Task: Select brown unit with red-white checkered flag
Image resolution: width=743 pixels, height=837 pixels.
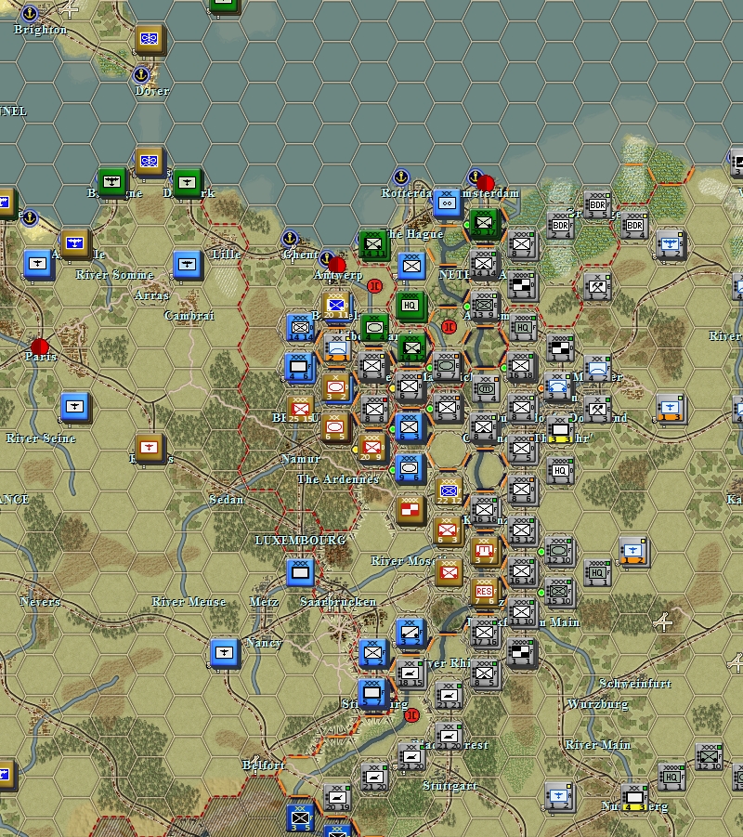Action: (x=411, y=510)
